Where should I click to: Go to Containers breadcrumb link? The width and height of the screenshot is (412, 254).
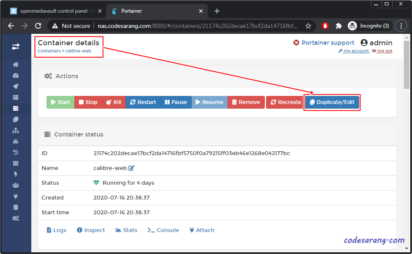[x=49, y=51]
